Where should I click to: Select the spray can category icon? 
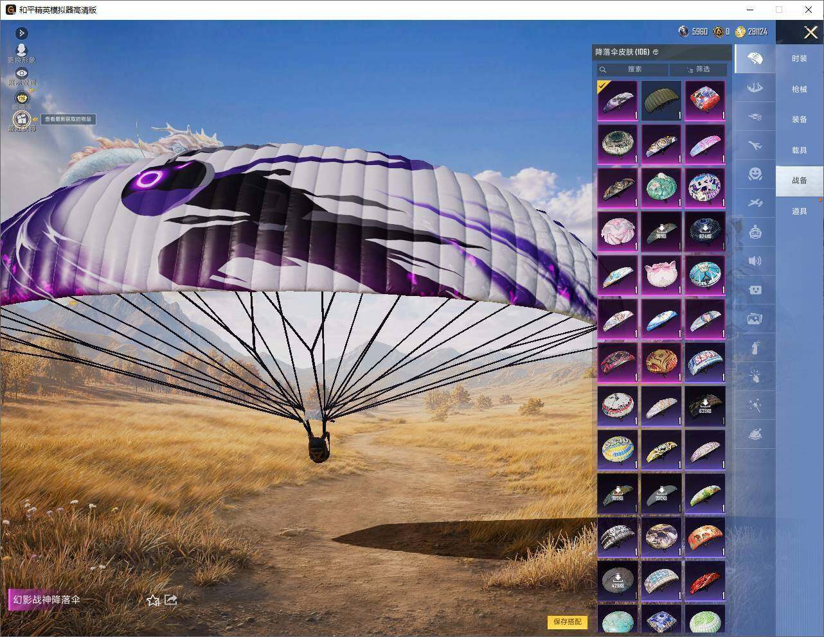click(755, 347)
